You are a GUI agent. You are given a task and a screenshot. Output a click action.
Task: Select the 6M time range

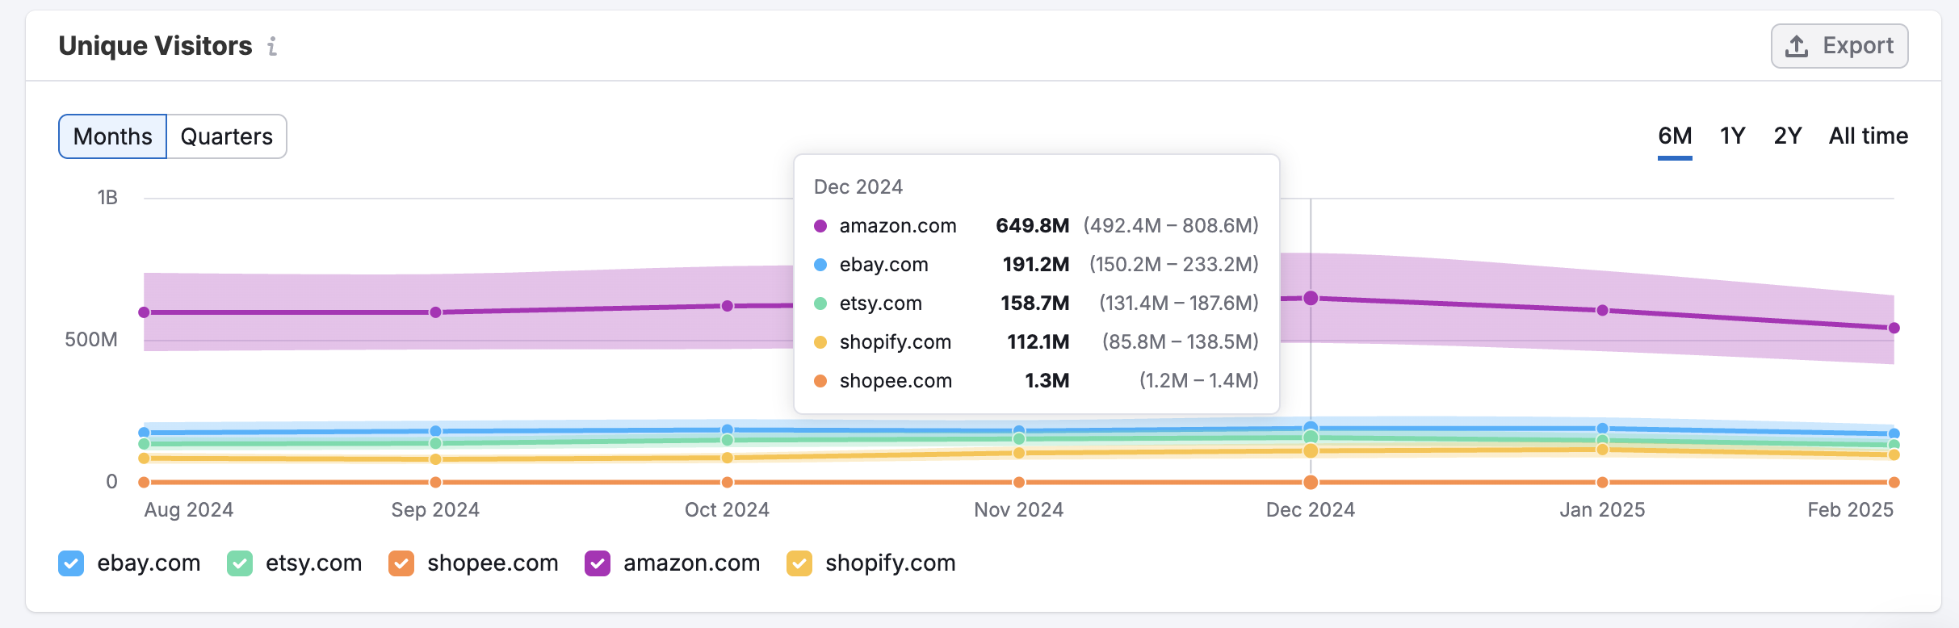coord(1675,136)
